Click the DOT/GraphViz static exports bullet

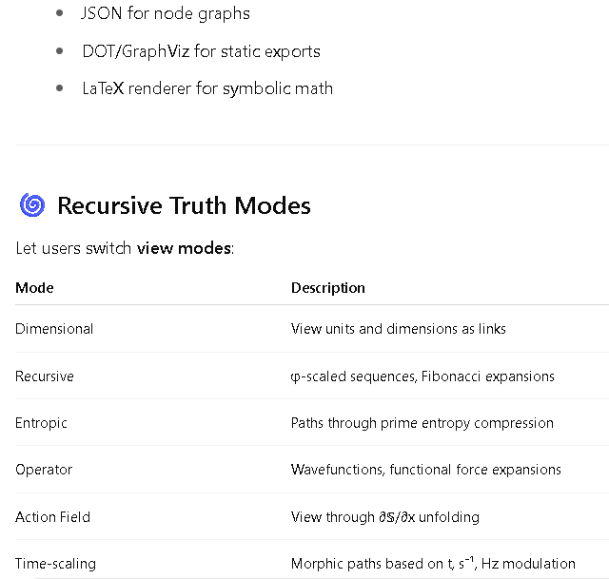[201, 51]
